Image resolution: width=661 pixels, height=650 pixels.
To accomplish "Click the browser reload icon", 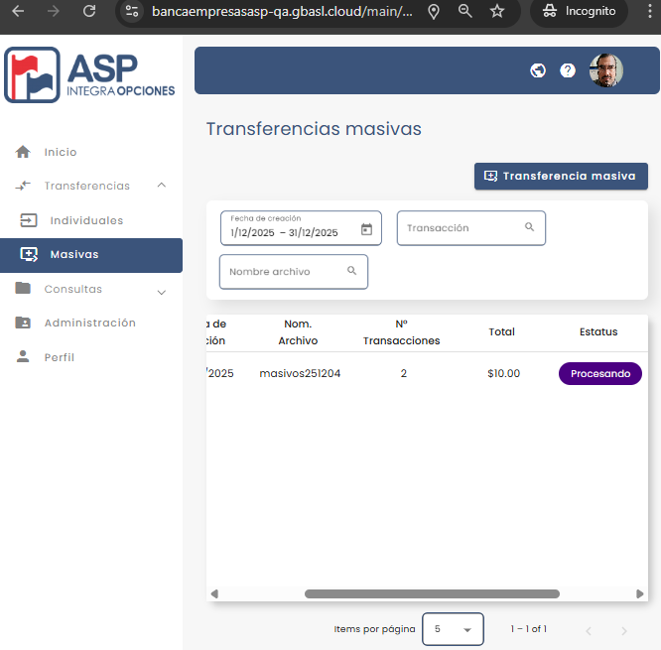I will 89,12.
